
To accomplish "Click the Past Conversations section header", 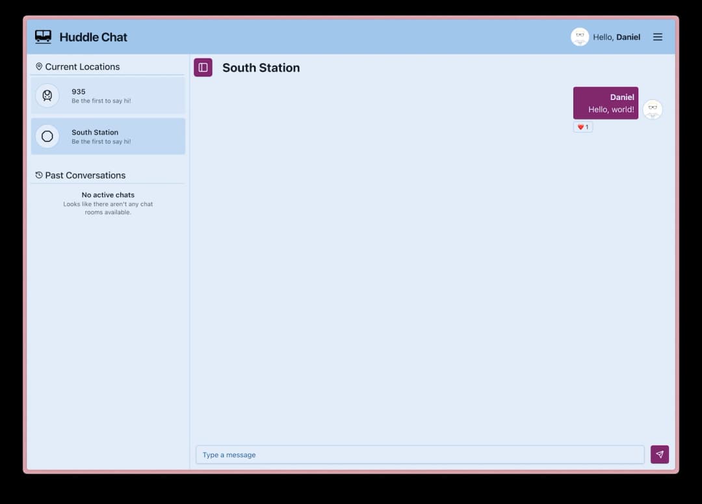I will tap(81, 175).
